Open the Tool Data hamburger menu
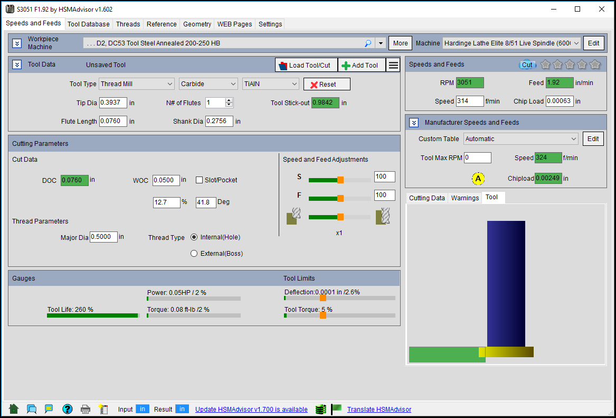The width and height of the screenshot is (616, 418). coord(393,65)
